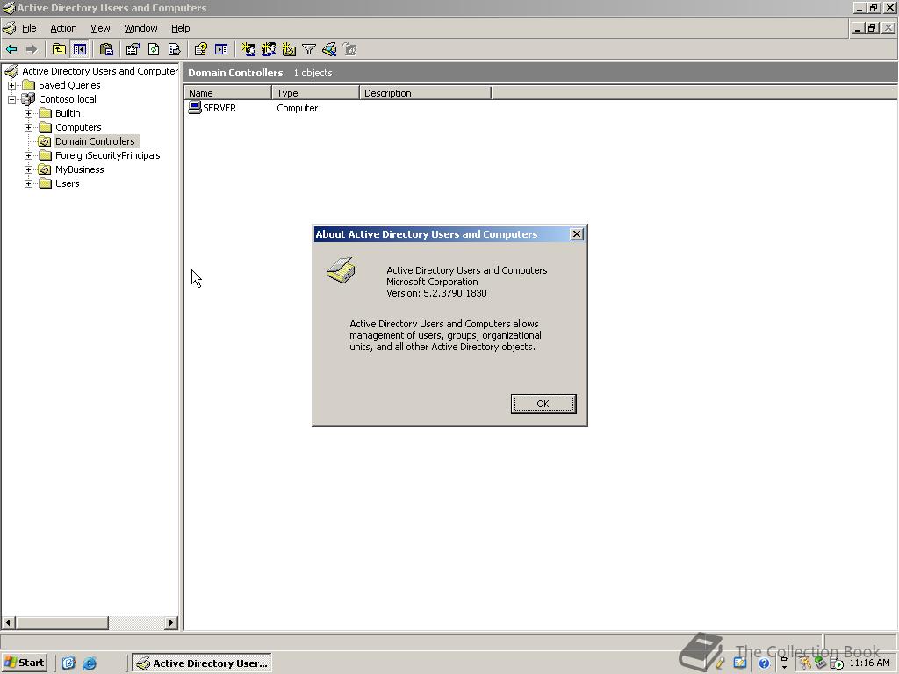899x674 pixels.
Task: Toggle the Action Pane toolbar icon
Action: tap(221, 50)
